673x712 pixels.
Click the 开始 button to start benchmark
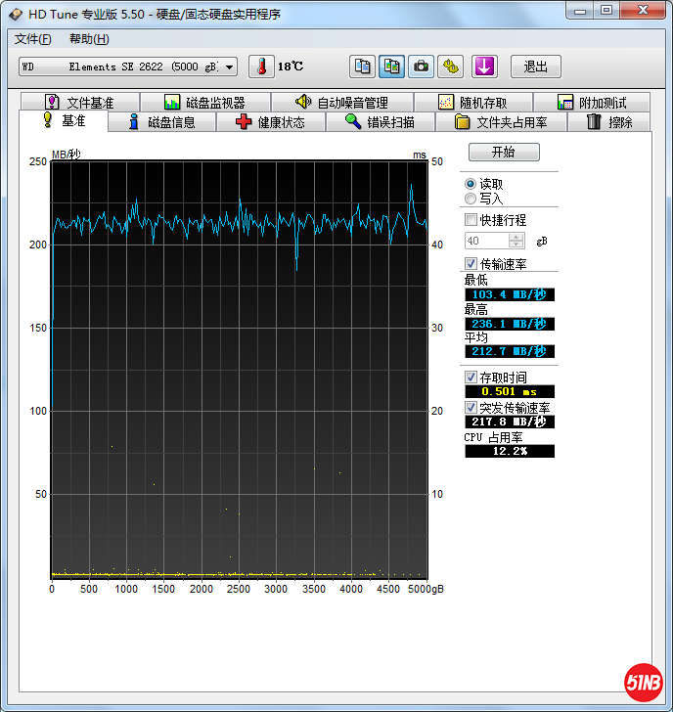pyautogui.click(x=504, y=153)
